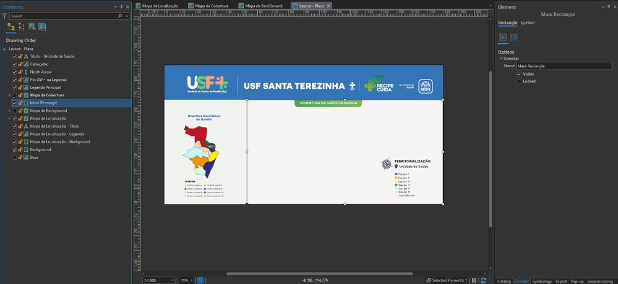Image resolution: width=618 pixels, height=284 pixels.
Task: Turn off North Arrow visibility
Action: [15, 72]
